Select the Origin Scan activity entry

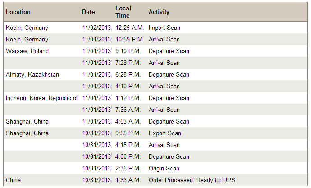tap(164, 169)
